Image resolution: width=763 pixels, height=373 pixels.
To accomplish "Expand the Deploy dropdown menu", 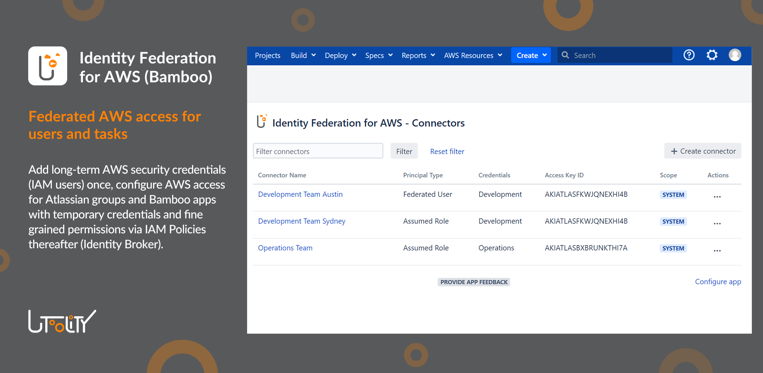I will coord(340,55).
